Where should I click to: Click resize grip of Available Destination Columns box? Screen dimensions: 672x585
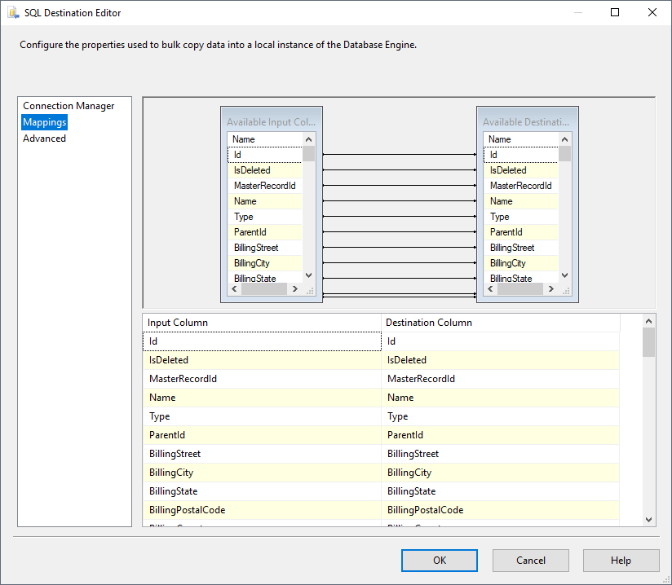pos(565,289)
